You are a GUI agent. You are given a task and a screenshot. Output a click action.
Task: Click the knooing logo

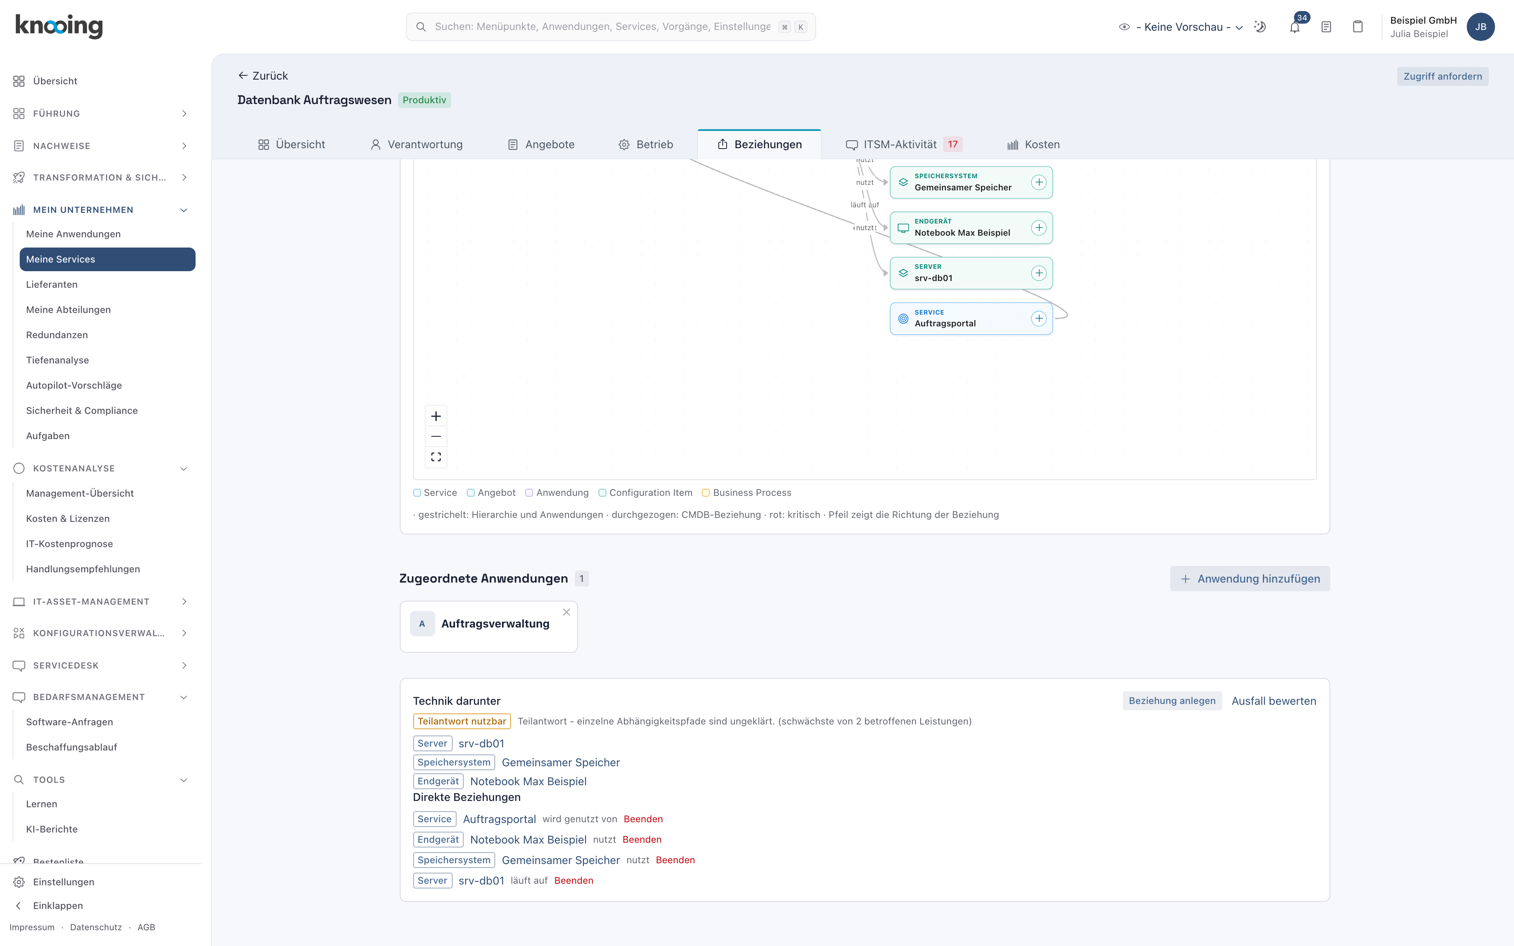pyautogui.click(x=59, y=26)
